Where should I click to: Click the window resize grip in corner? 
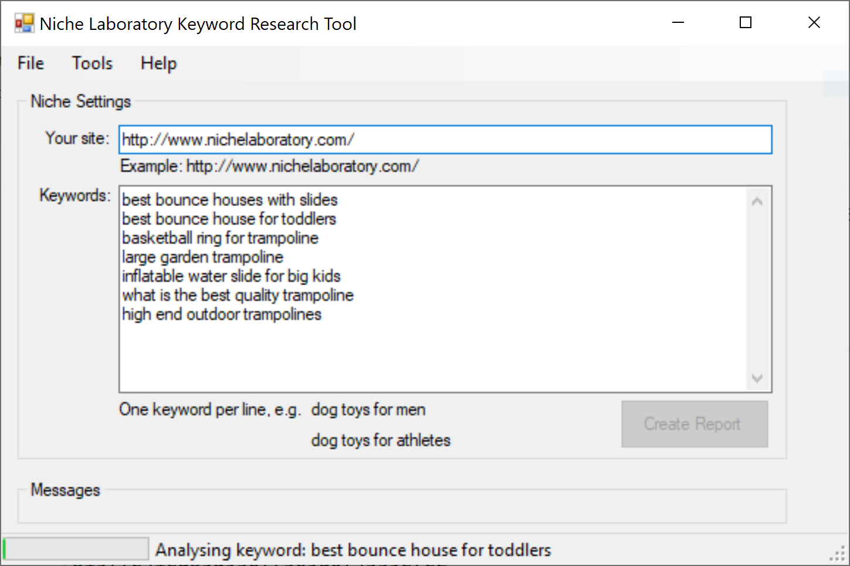pos(838,554)
